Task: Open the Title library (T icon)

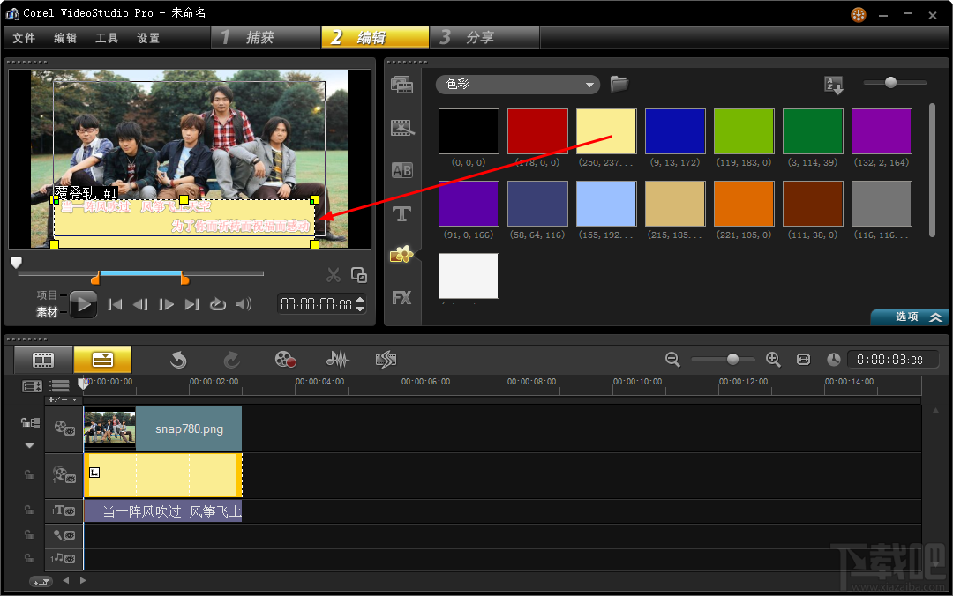Action: 402,213
